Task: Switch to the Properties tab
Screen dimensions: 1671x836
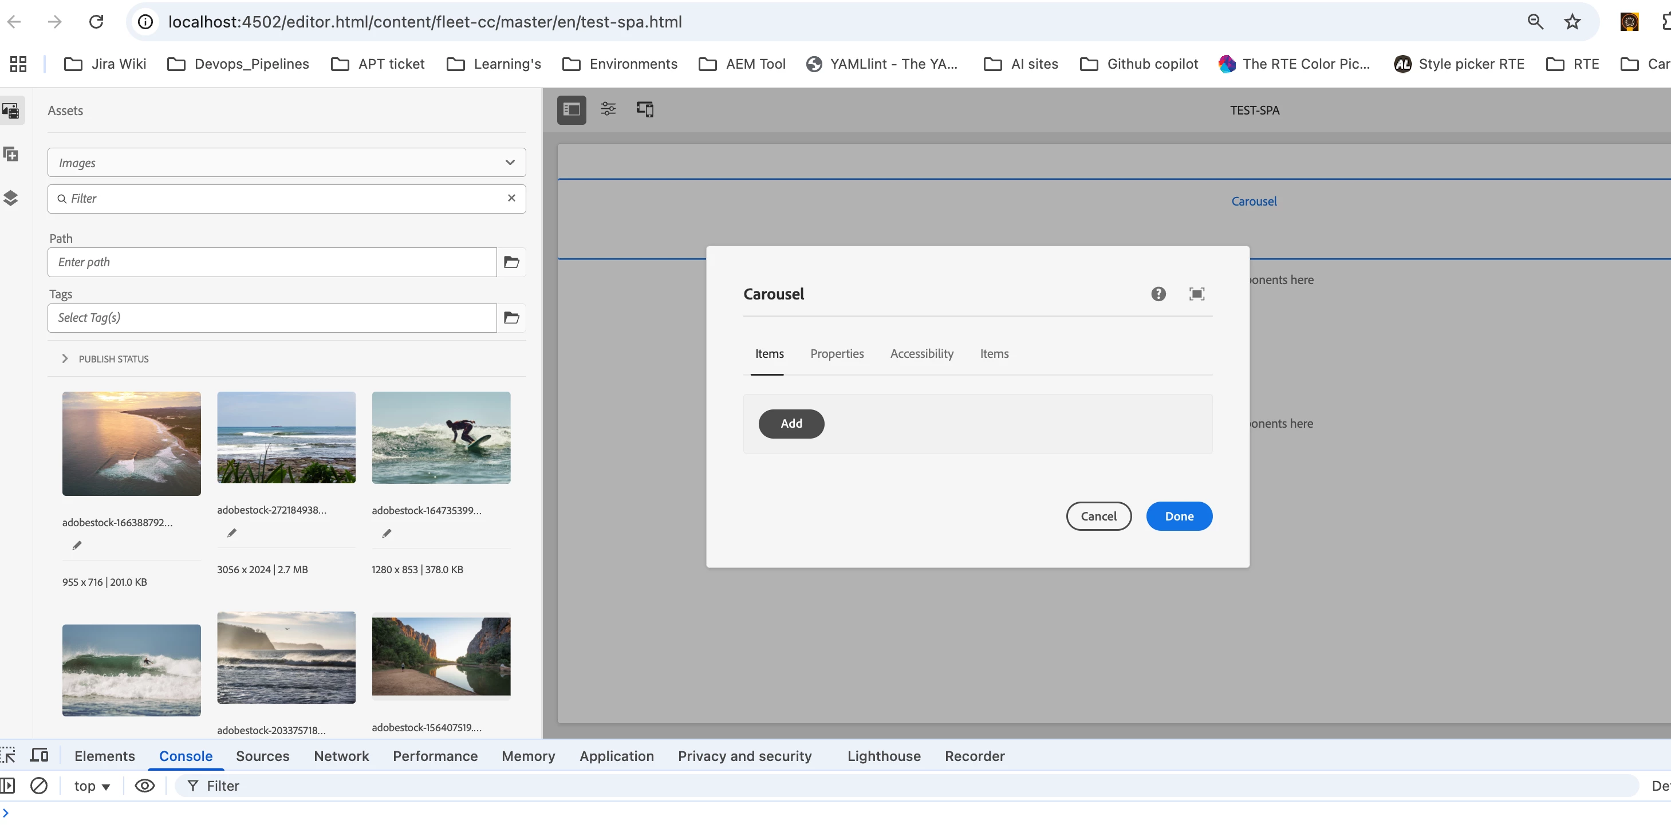Action: point(836,353)
